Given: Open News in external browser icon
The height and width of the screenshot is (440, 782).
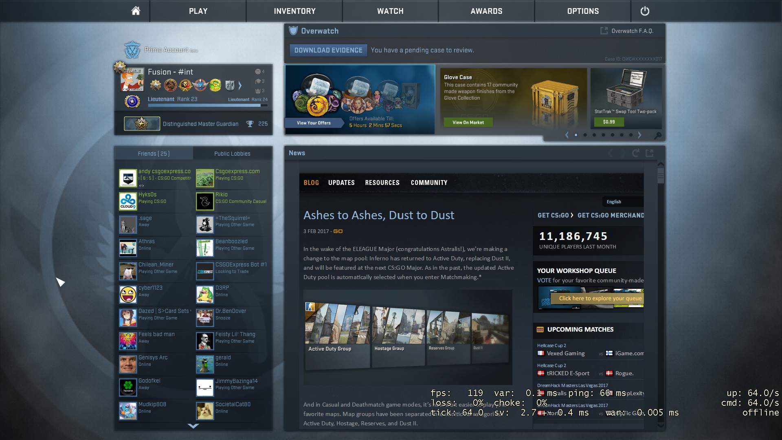Looking at the screenshot, I should point(650,153).
